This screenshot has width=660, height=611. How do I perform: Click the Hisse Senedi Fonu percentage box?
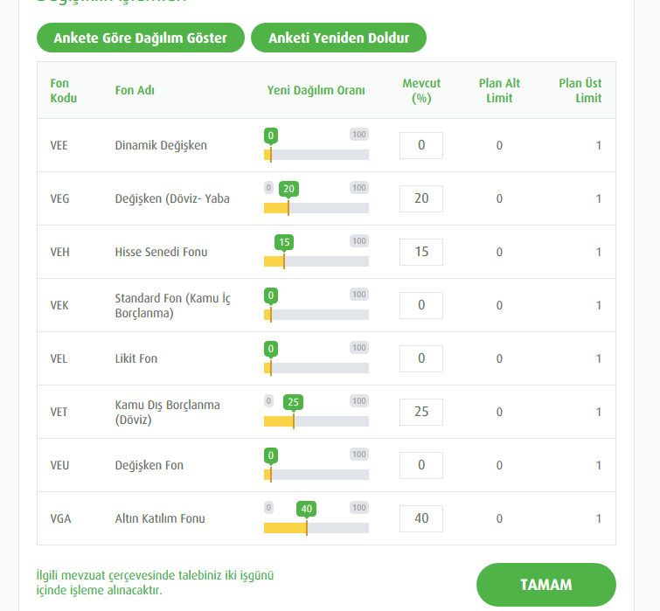tap(421, 252)
